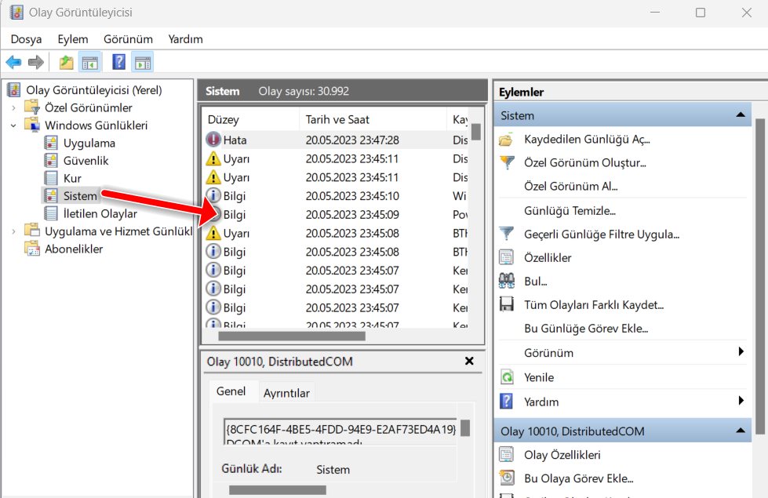Click 'Windows Günlükleri' label in tree
This screenshot has height=498, width=768.
click(x=96, y=125)
